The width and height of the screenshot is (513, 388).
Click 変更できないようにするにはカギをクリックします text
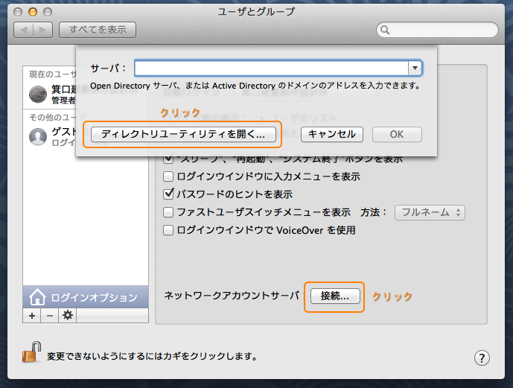[152, 356]
